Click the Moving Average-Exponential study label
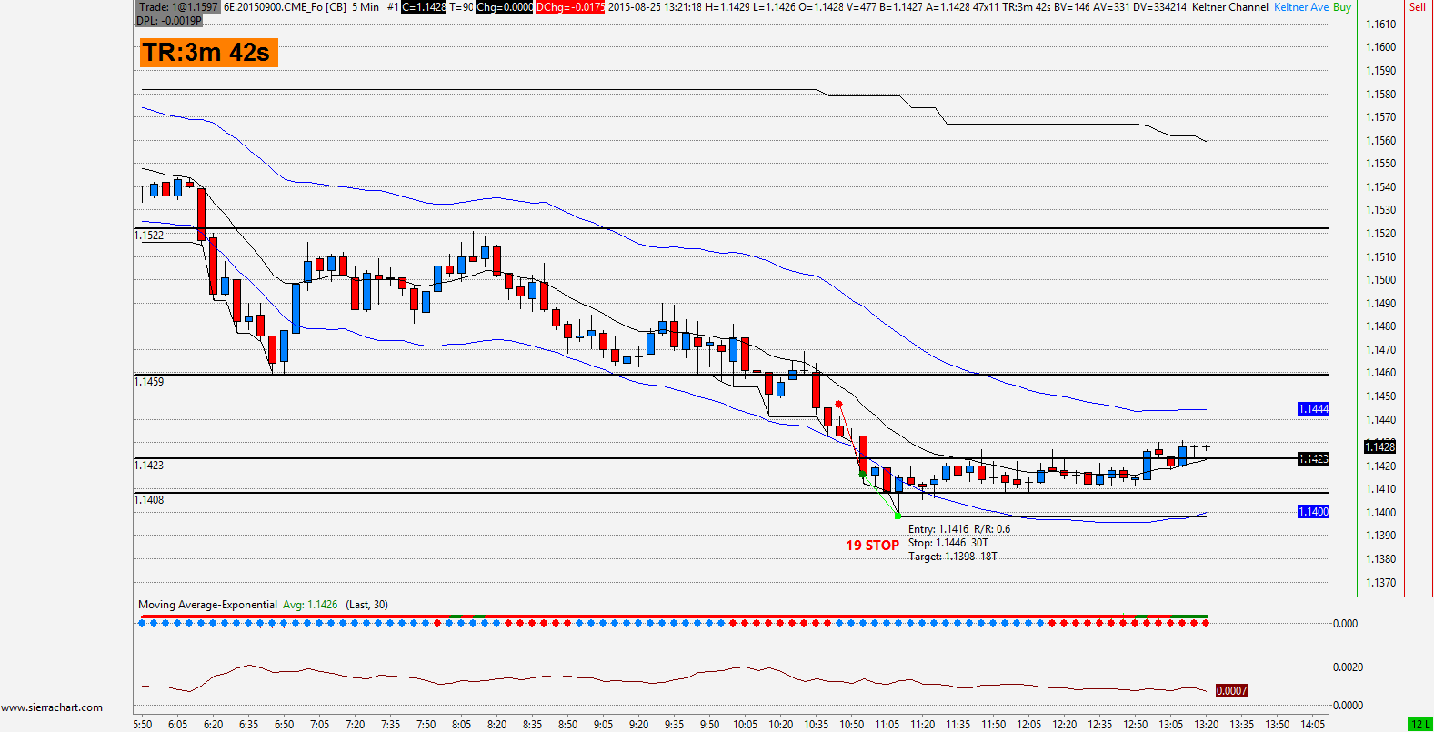The height and width of the screenshot is (732, 1434). tap(207, 605)
